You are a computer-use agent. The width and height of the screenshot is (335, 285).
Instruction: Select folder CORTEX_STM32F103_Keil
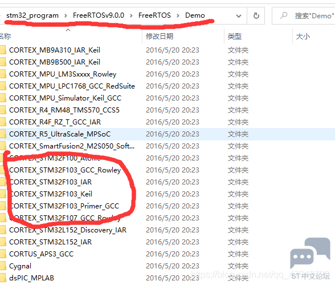click(x=51, y=194)
